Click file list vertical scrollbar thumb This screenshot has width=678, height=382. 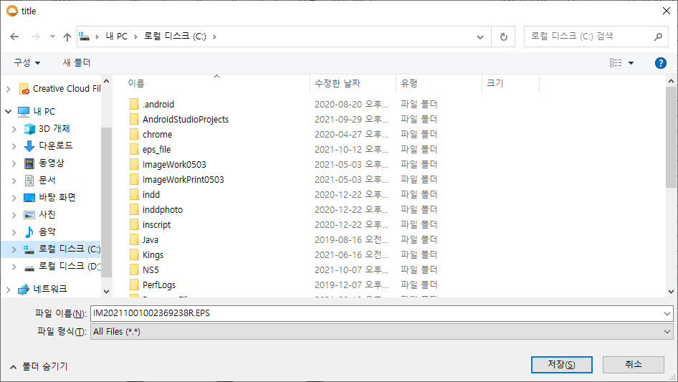[671, 137]
